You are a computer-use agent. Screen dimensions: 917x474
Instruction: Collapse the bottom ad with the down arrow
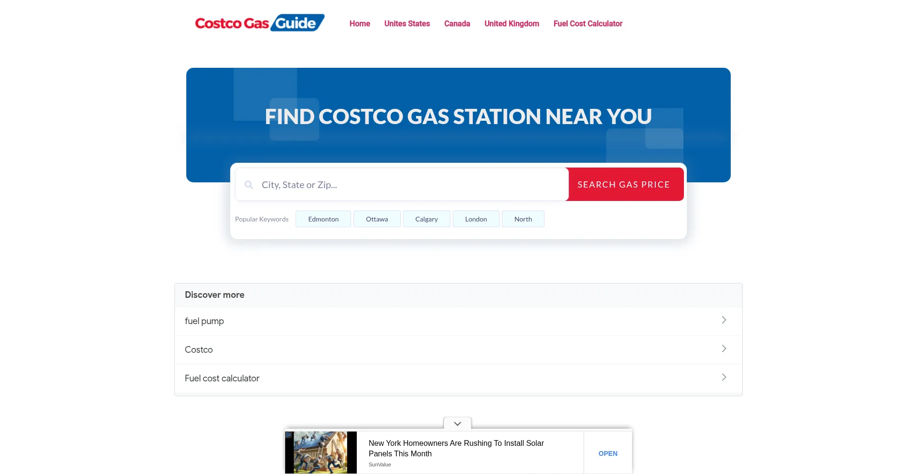(x=458, y=424)
